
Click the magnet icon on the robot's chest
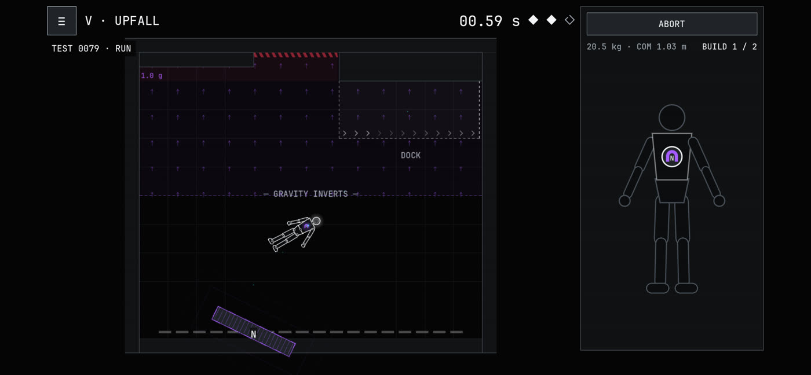click(x=672, y=157)
